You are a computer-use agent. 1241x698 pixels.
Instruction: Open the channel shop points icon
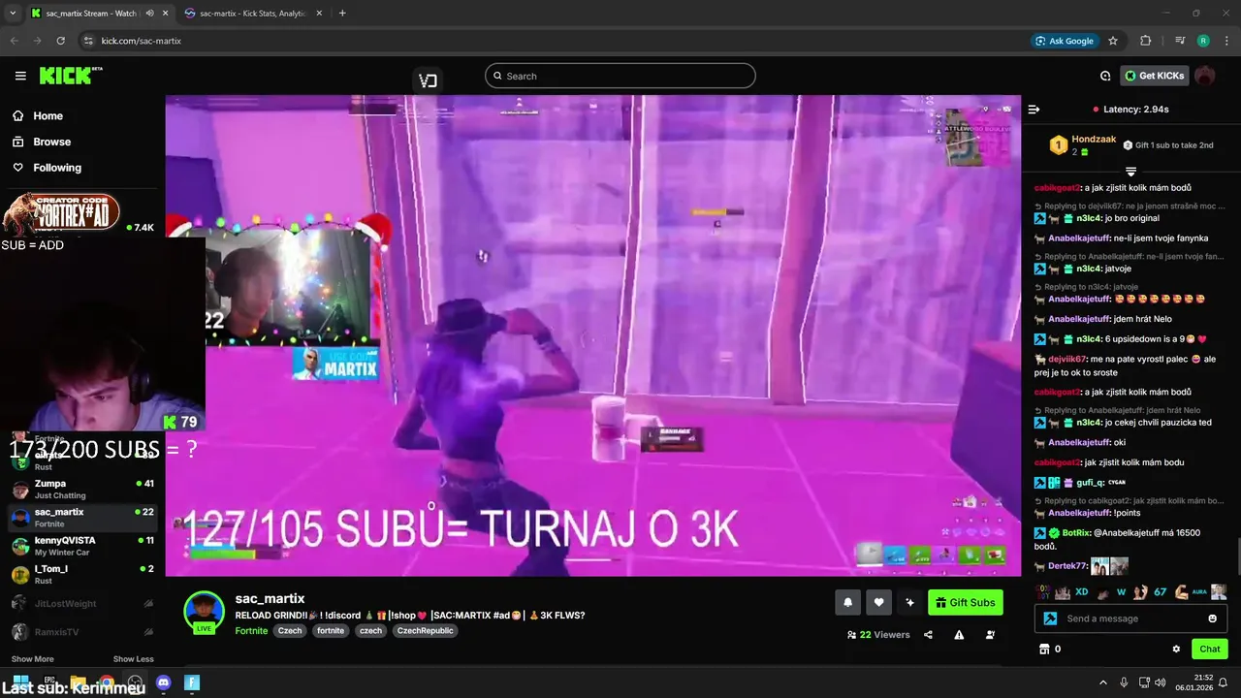(1044, 649)
